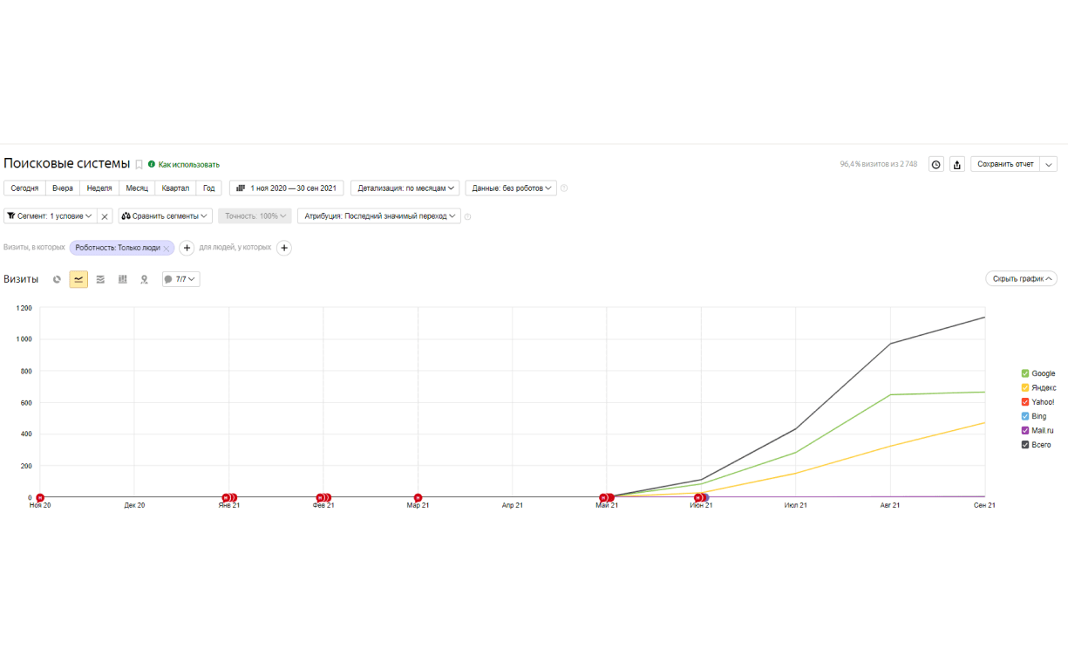Toggle the Mail.ru series checkbox

[1025, 430]
